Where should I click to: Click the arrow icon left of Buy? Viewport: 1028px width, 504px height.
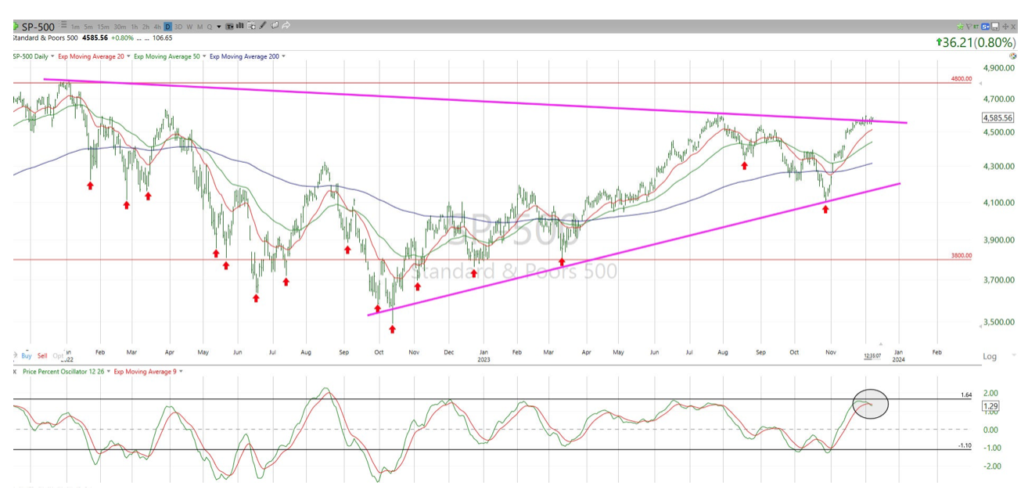16,355
